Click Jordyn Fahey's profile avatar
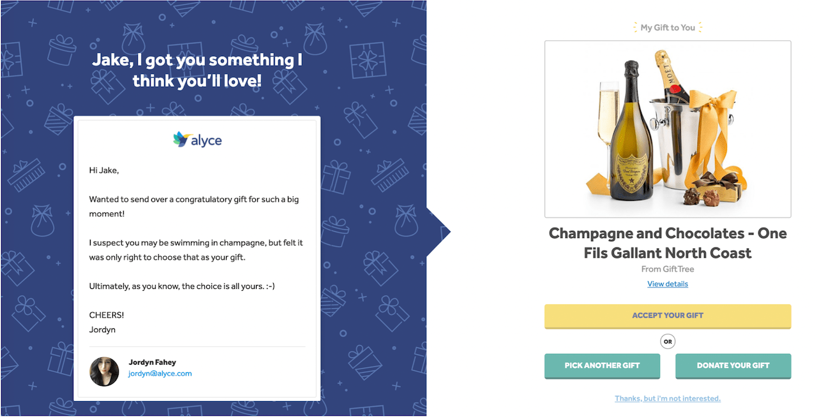 105,371
